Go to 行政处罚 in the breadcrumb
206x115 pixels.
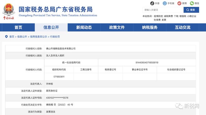coord(55,37)
